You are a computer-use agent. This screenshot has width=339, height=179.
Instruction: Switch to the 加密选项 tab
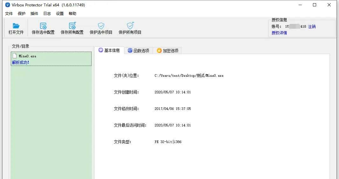[168, 51]
